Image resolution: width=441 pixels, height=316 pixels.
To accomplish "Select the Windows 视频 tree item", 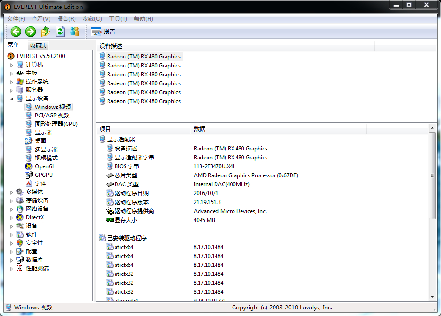I will click(x=53, y=107).
